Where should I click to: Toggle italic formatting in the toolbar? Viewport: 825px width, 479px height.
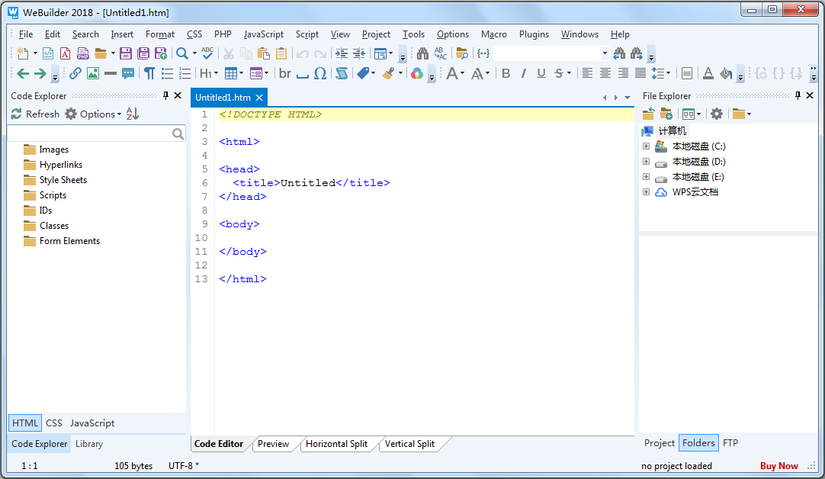(524, 73)
